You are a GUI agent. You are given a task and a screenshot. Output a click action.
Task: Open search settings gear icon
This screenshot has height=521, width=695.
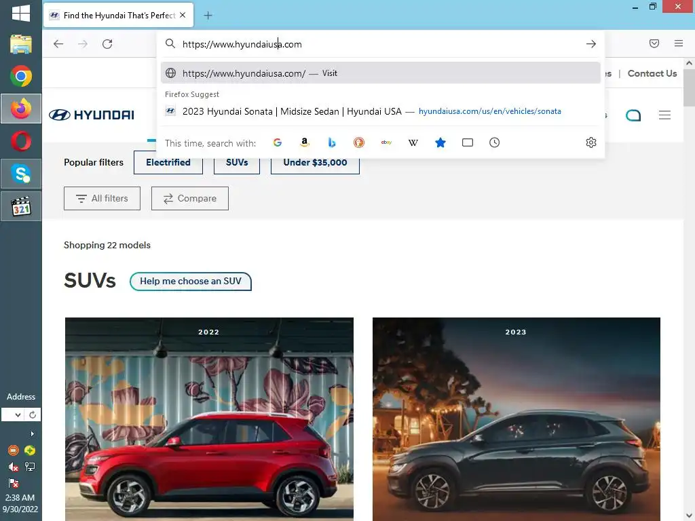pyautogui.click(x=591, y=142)
